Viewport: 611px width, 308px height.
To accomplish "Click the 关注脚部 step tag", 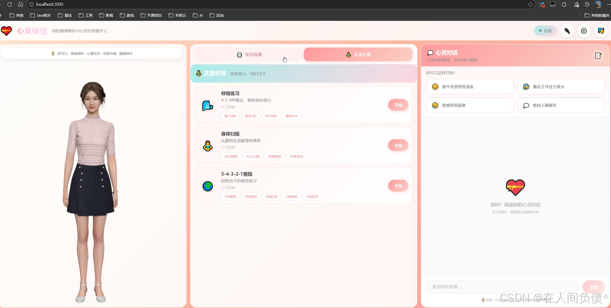I will pyautogui.click(x=231, y=156).
